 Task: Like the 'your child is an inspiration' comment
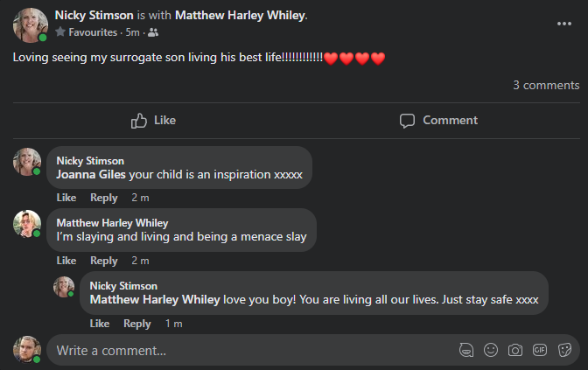(x=66, y=198)
